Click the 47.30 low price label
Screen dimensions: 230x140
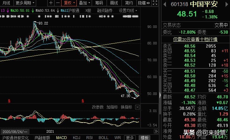point(125,96)
